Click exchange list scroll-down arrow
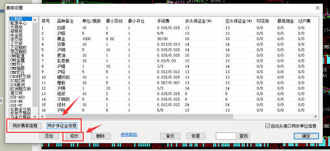Screen dimensions: 330x151 point(35,116)
